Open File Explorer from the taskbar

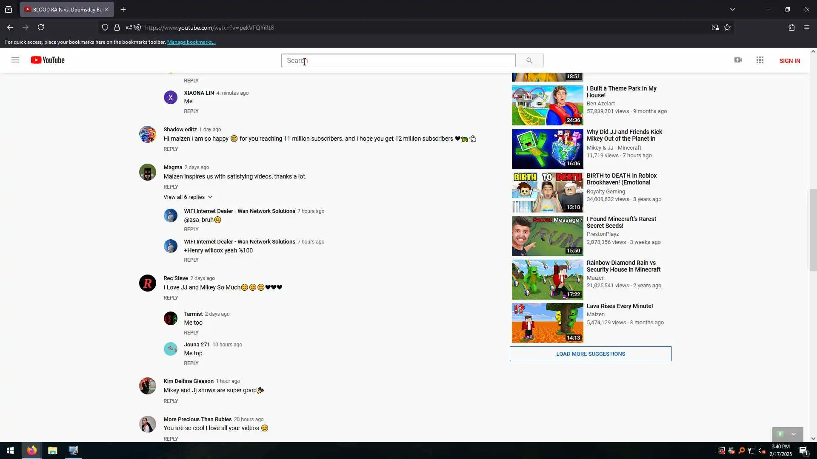pyautogui.click(x=53, y=450)
